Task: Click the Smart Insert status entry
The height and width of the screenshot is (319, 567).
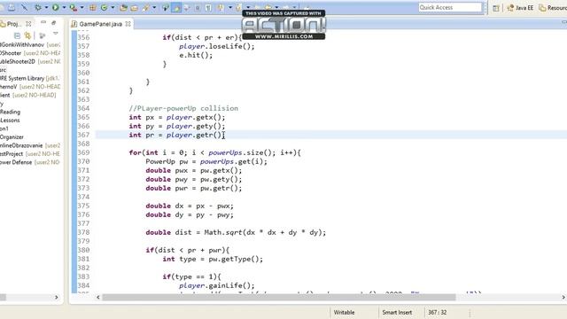Action: coord(397,313)
